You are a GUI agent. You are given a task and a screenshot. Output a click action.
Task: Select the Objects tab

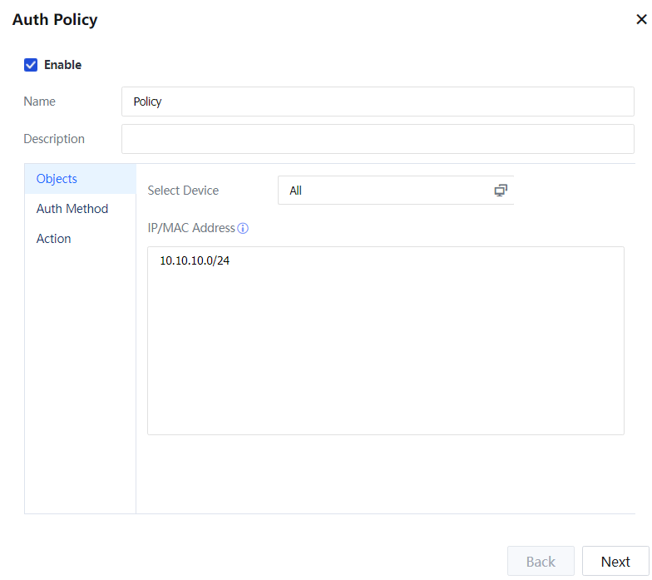pyautogui.click(x=57, y=179)
